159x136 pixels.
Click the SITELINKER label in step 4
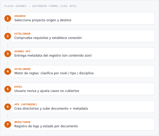point(22,69)
